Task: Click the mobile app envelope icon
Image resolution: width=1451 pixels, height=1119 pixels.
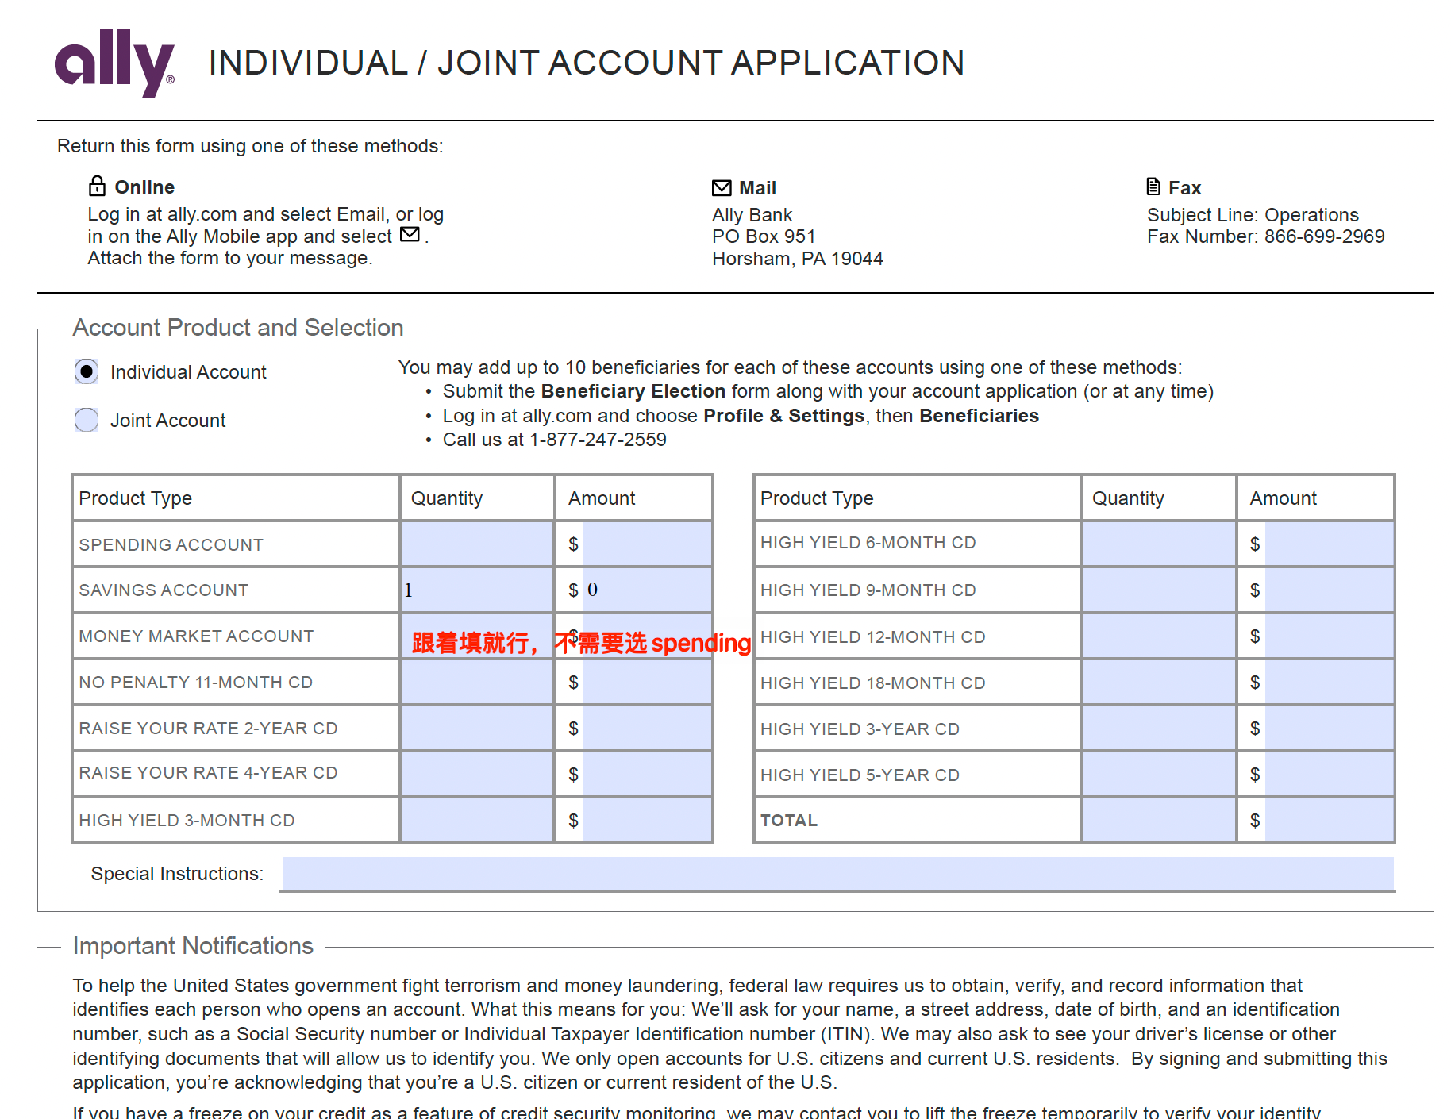Action: (410, 235)
